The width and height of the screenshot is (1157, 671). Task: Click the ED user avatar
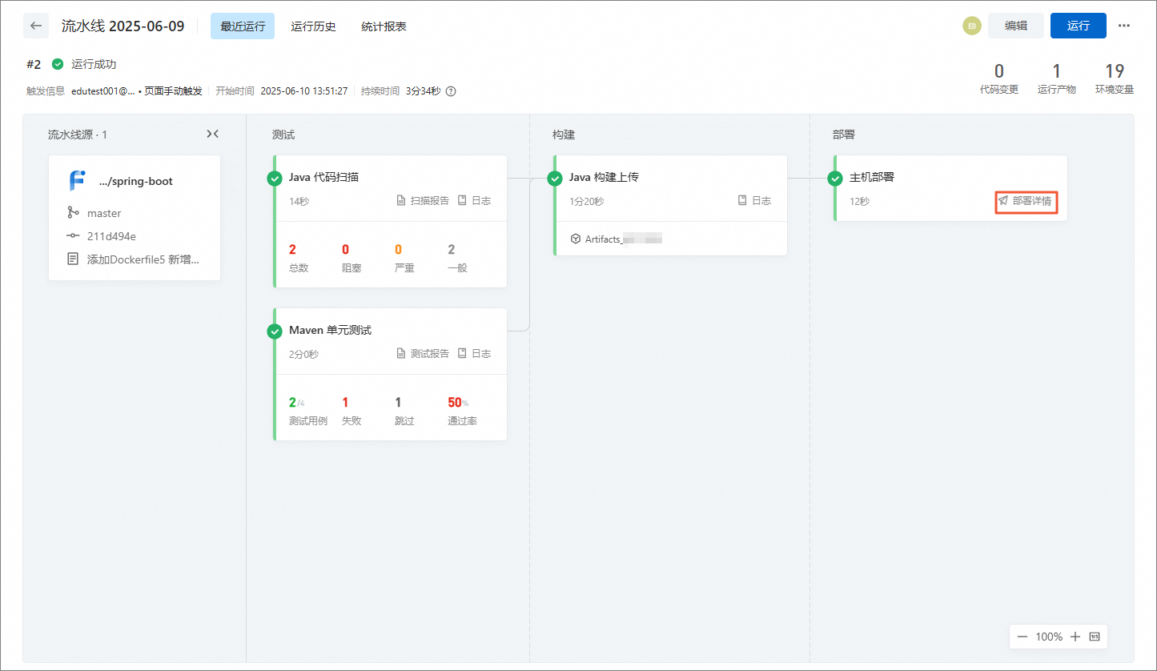pyautogui.click(x=971, y=26)
